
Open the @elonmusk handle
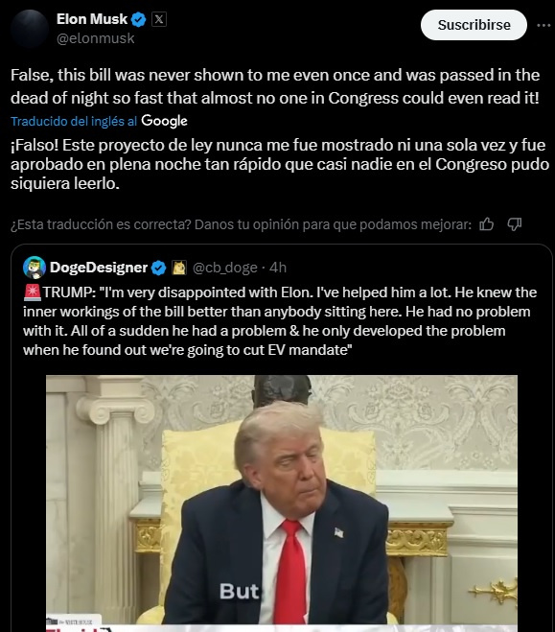coord(96,38)
